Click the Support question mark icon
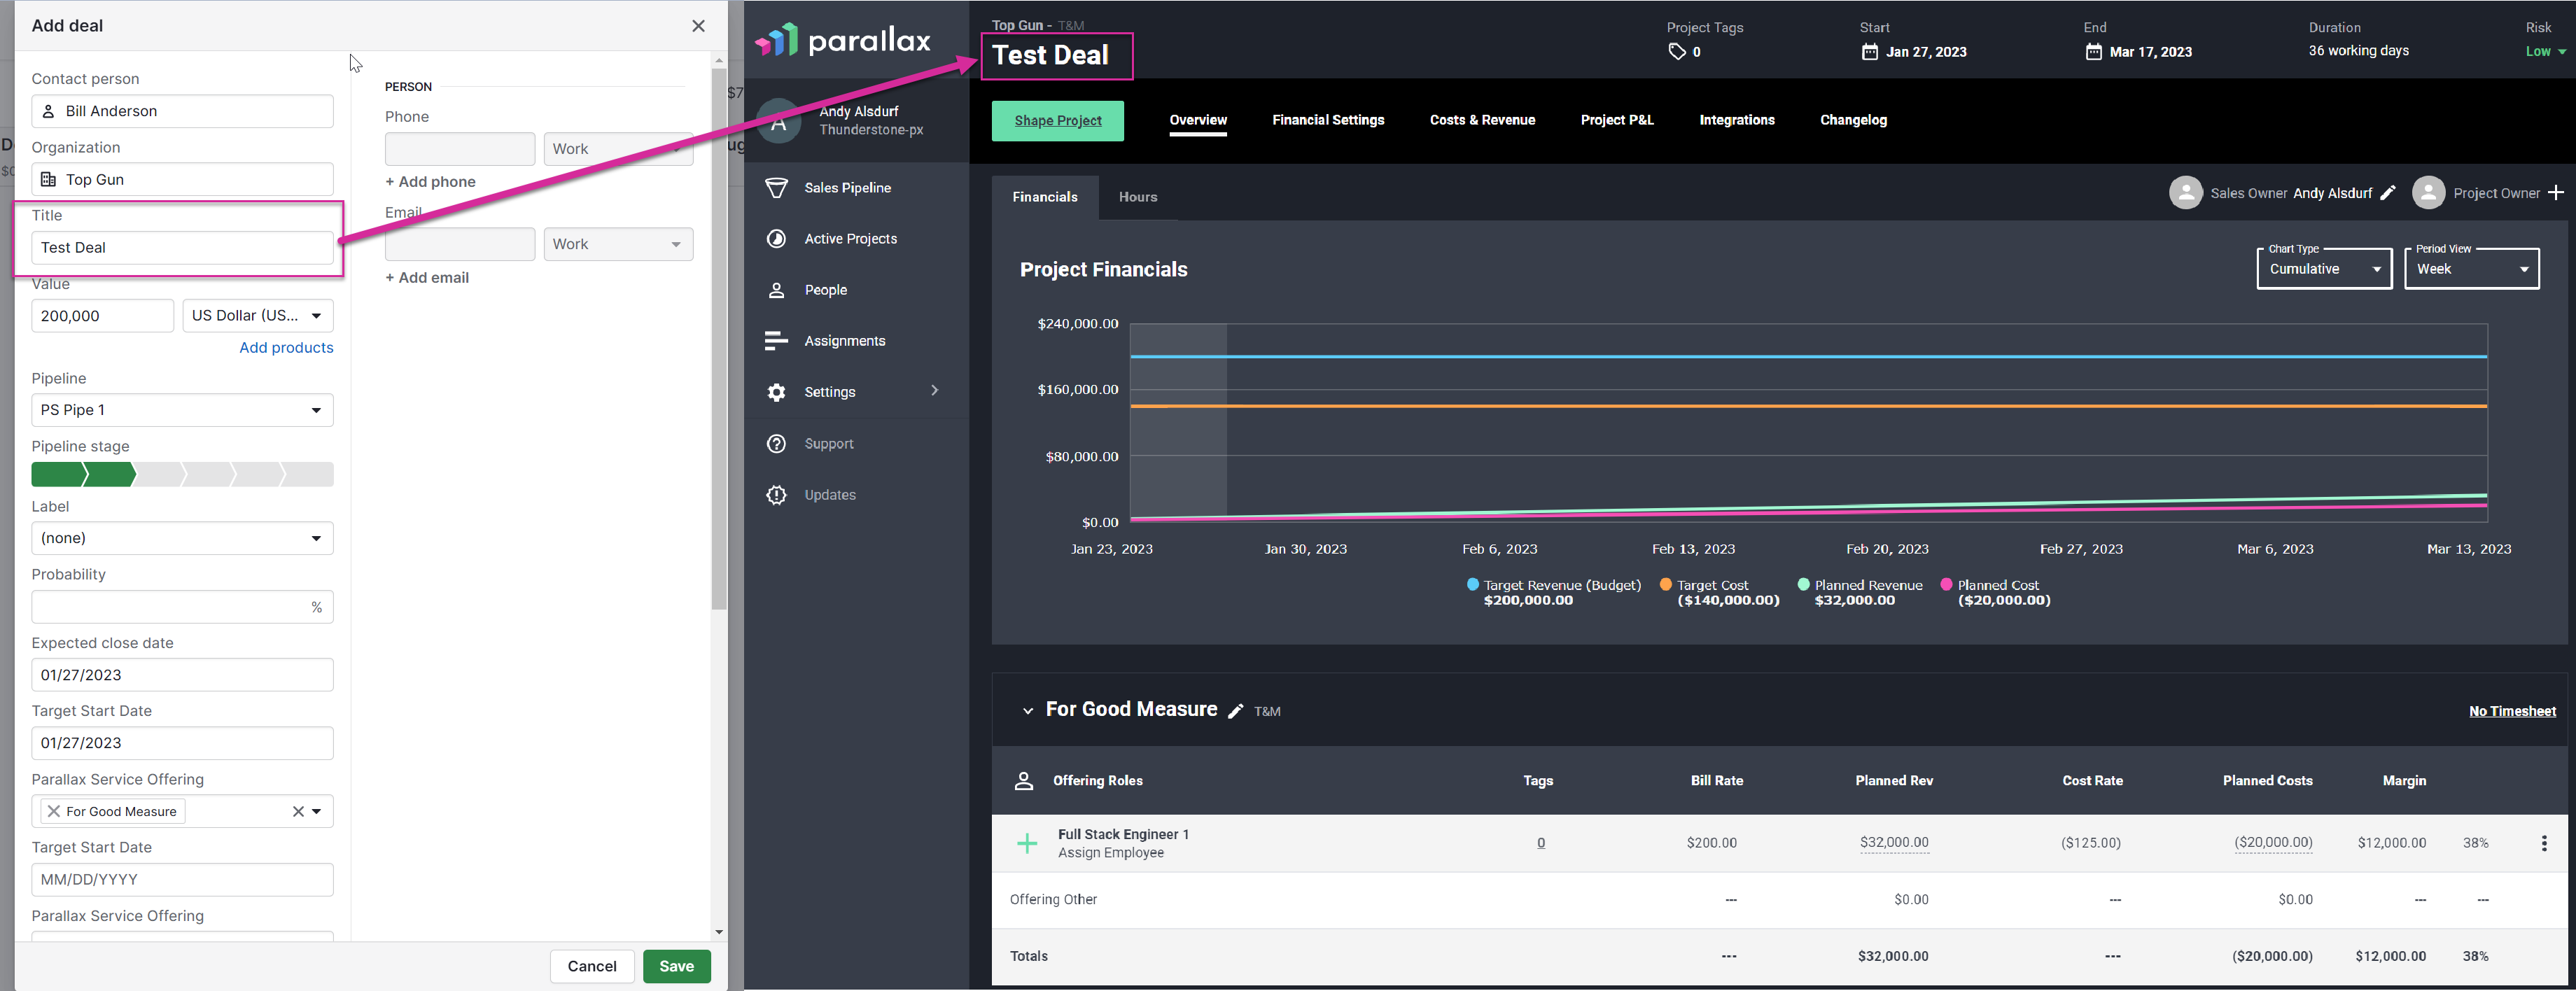The image size is (2576, 991). point(776,444)
